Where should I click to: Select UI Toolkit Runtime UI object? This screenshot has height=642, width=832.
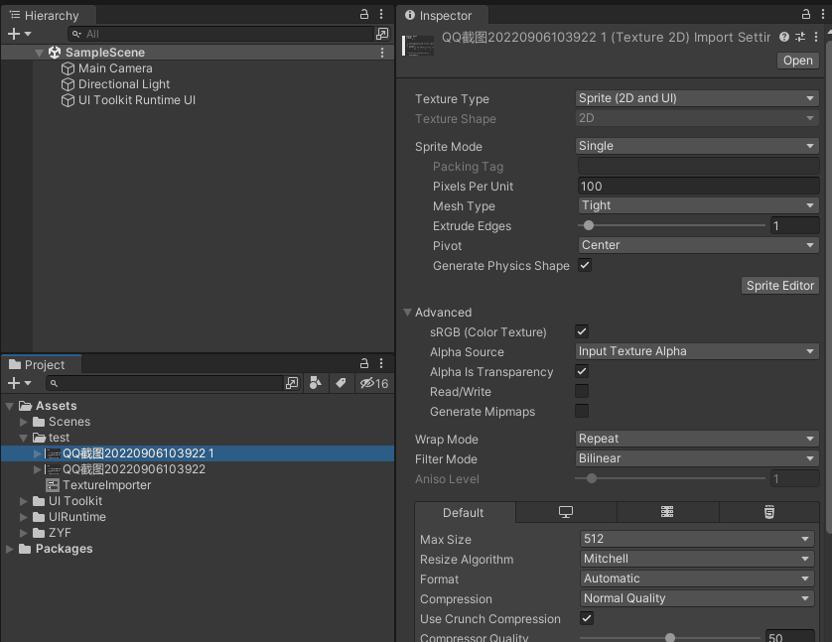137,100
